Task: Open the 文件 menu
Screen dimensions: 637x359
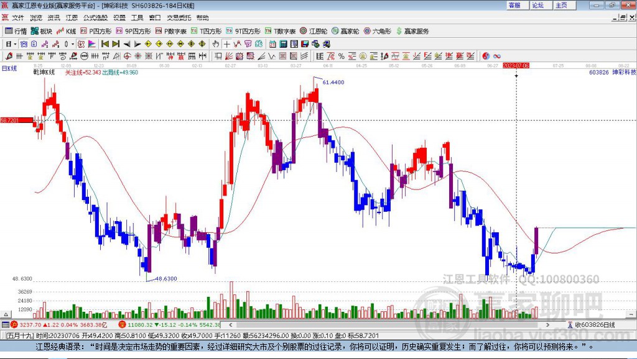Action: [18, 17]
